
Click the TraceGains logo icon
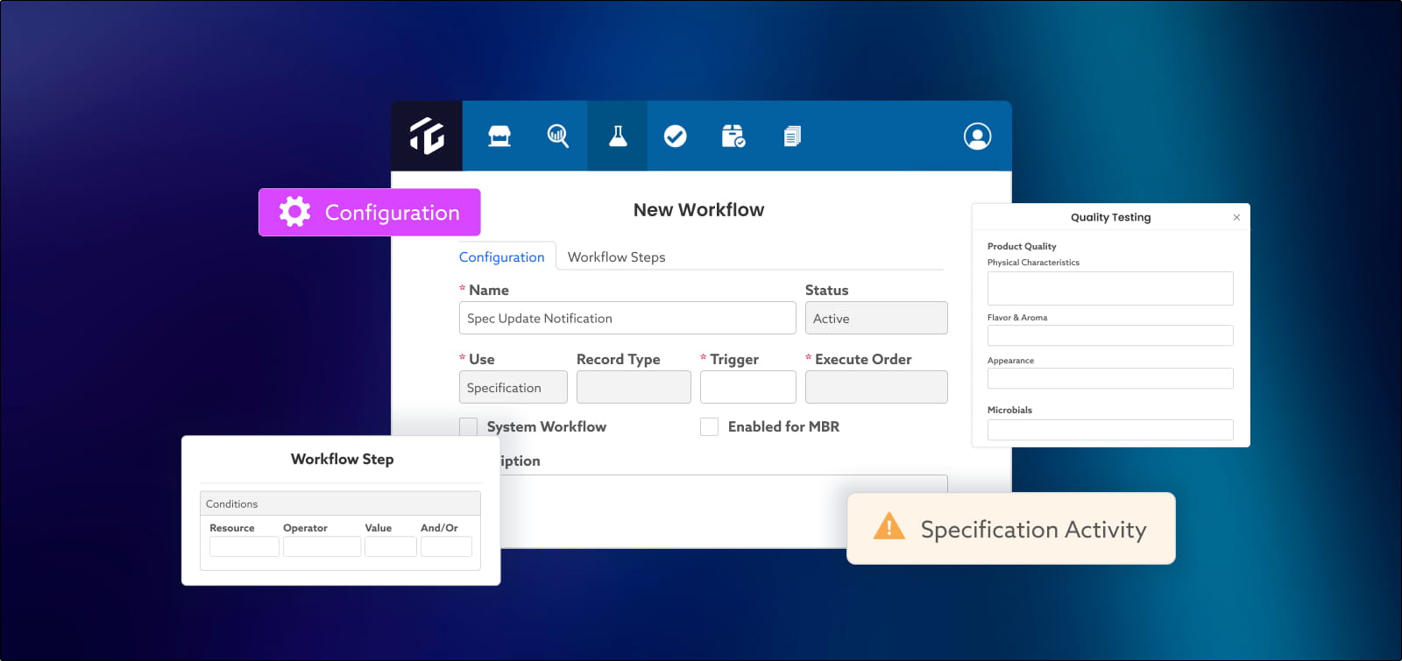pyautogui.click(x=427, y=136)
